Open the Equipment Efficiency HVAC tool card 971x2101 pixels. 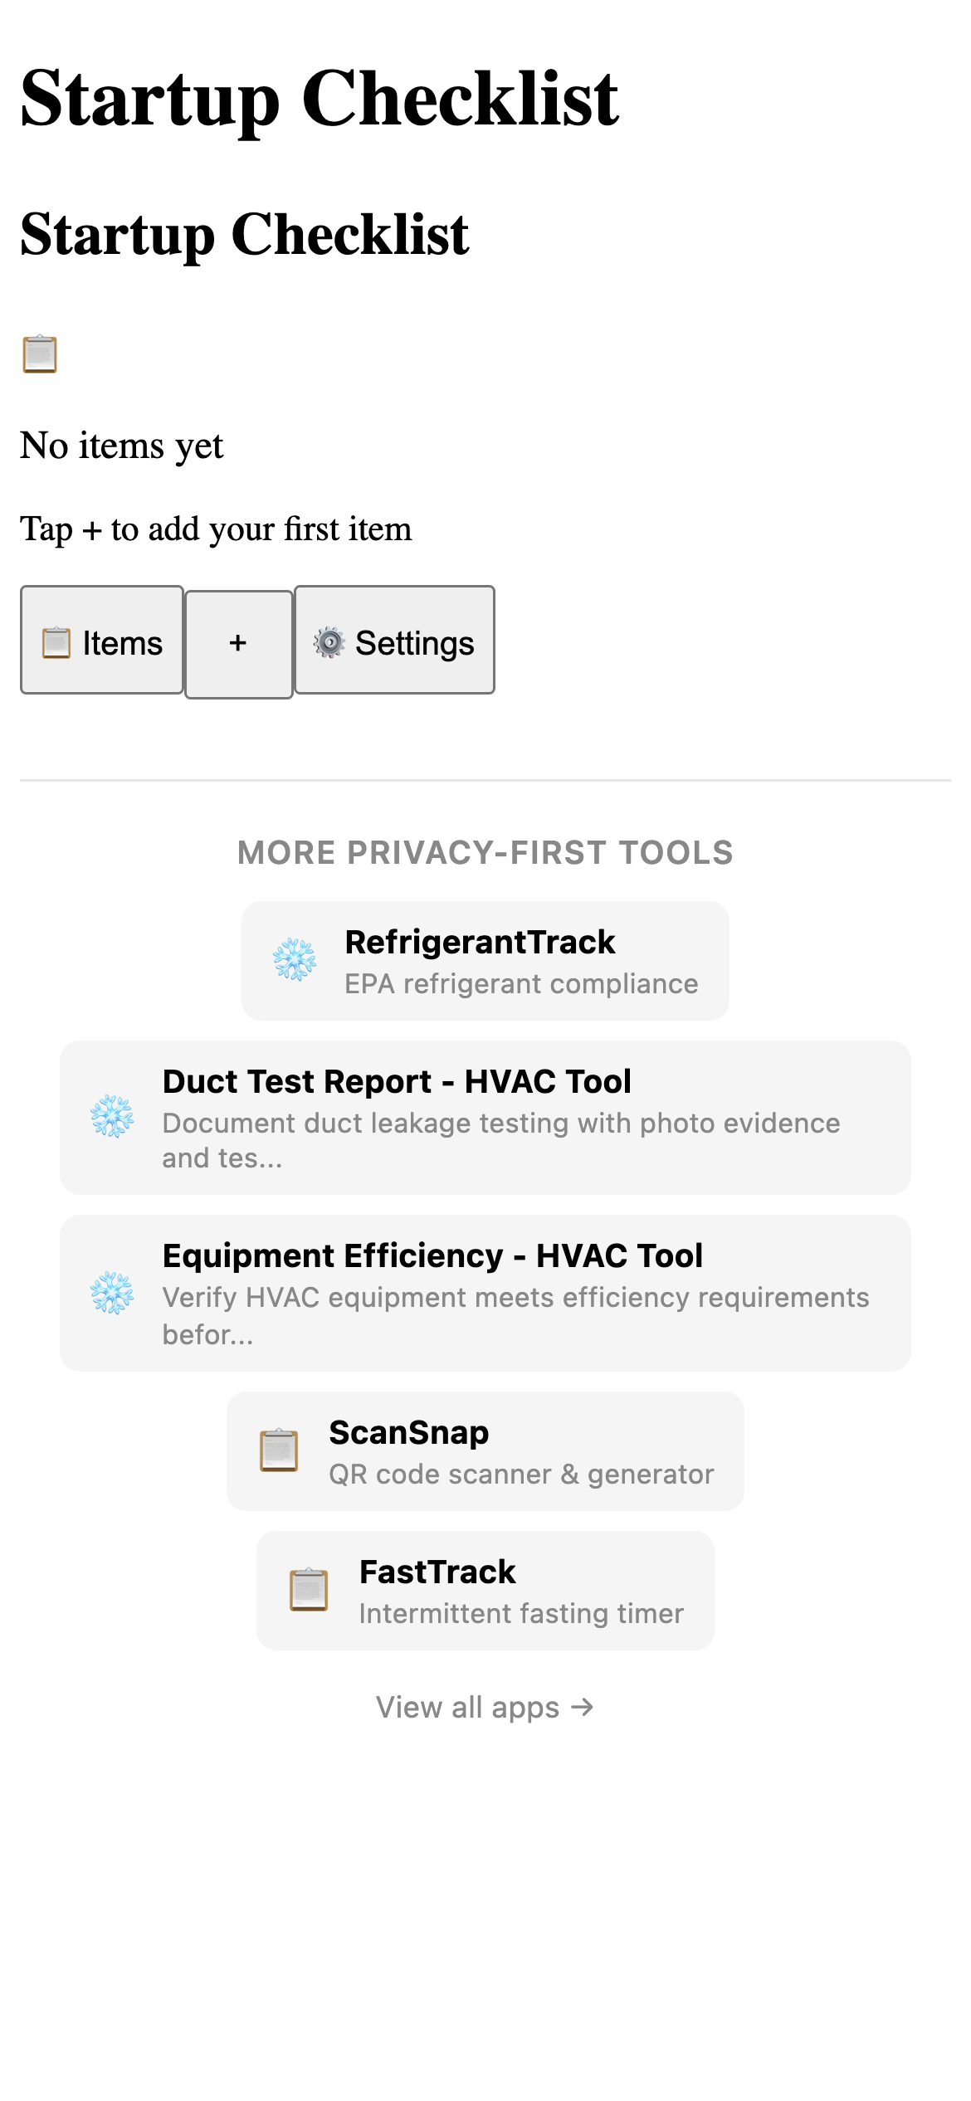(x=485, y=1293)
